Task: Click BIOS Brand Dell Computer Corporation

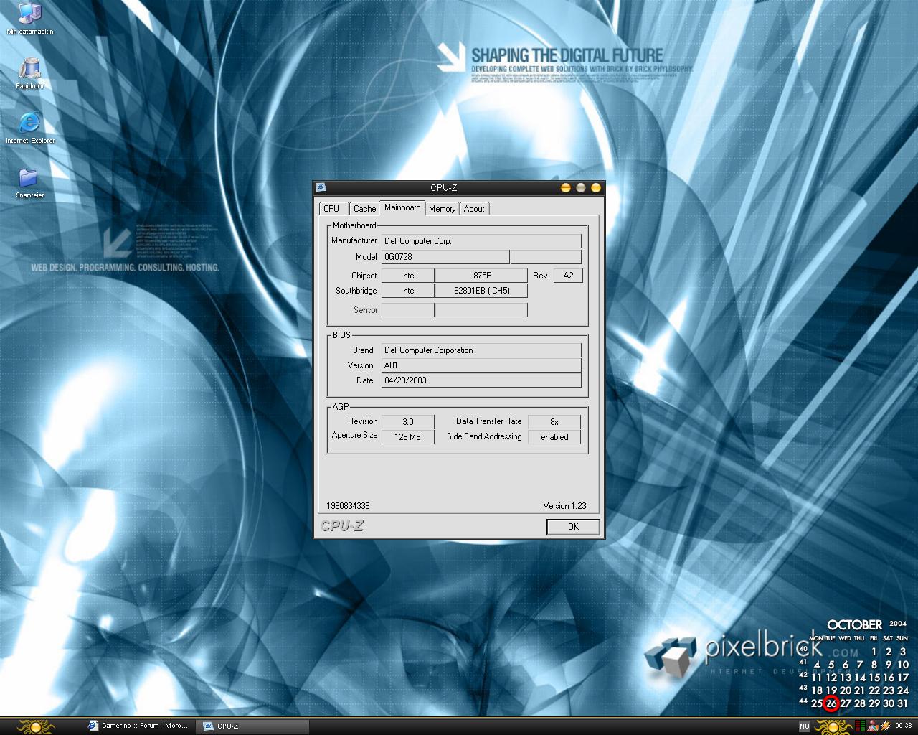Action: pos(481,350)
